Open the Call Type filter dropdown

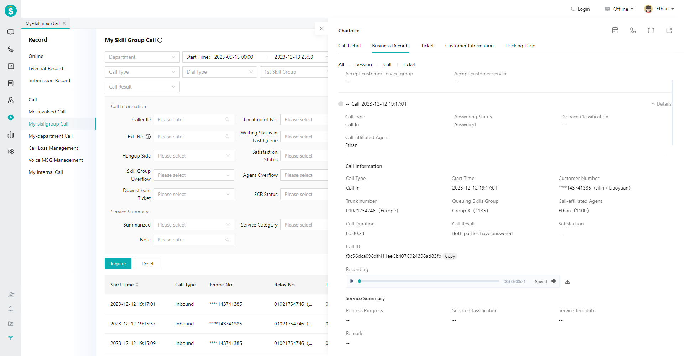pos(142,72)
